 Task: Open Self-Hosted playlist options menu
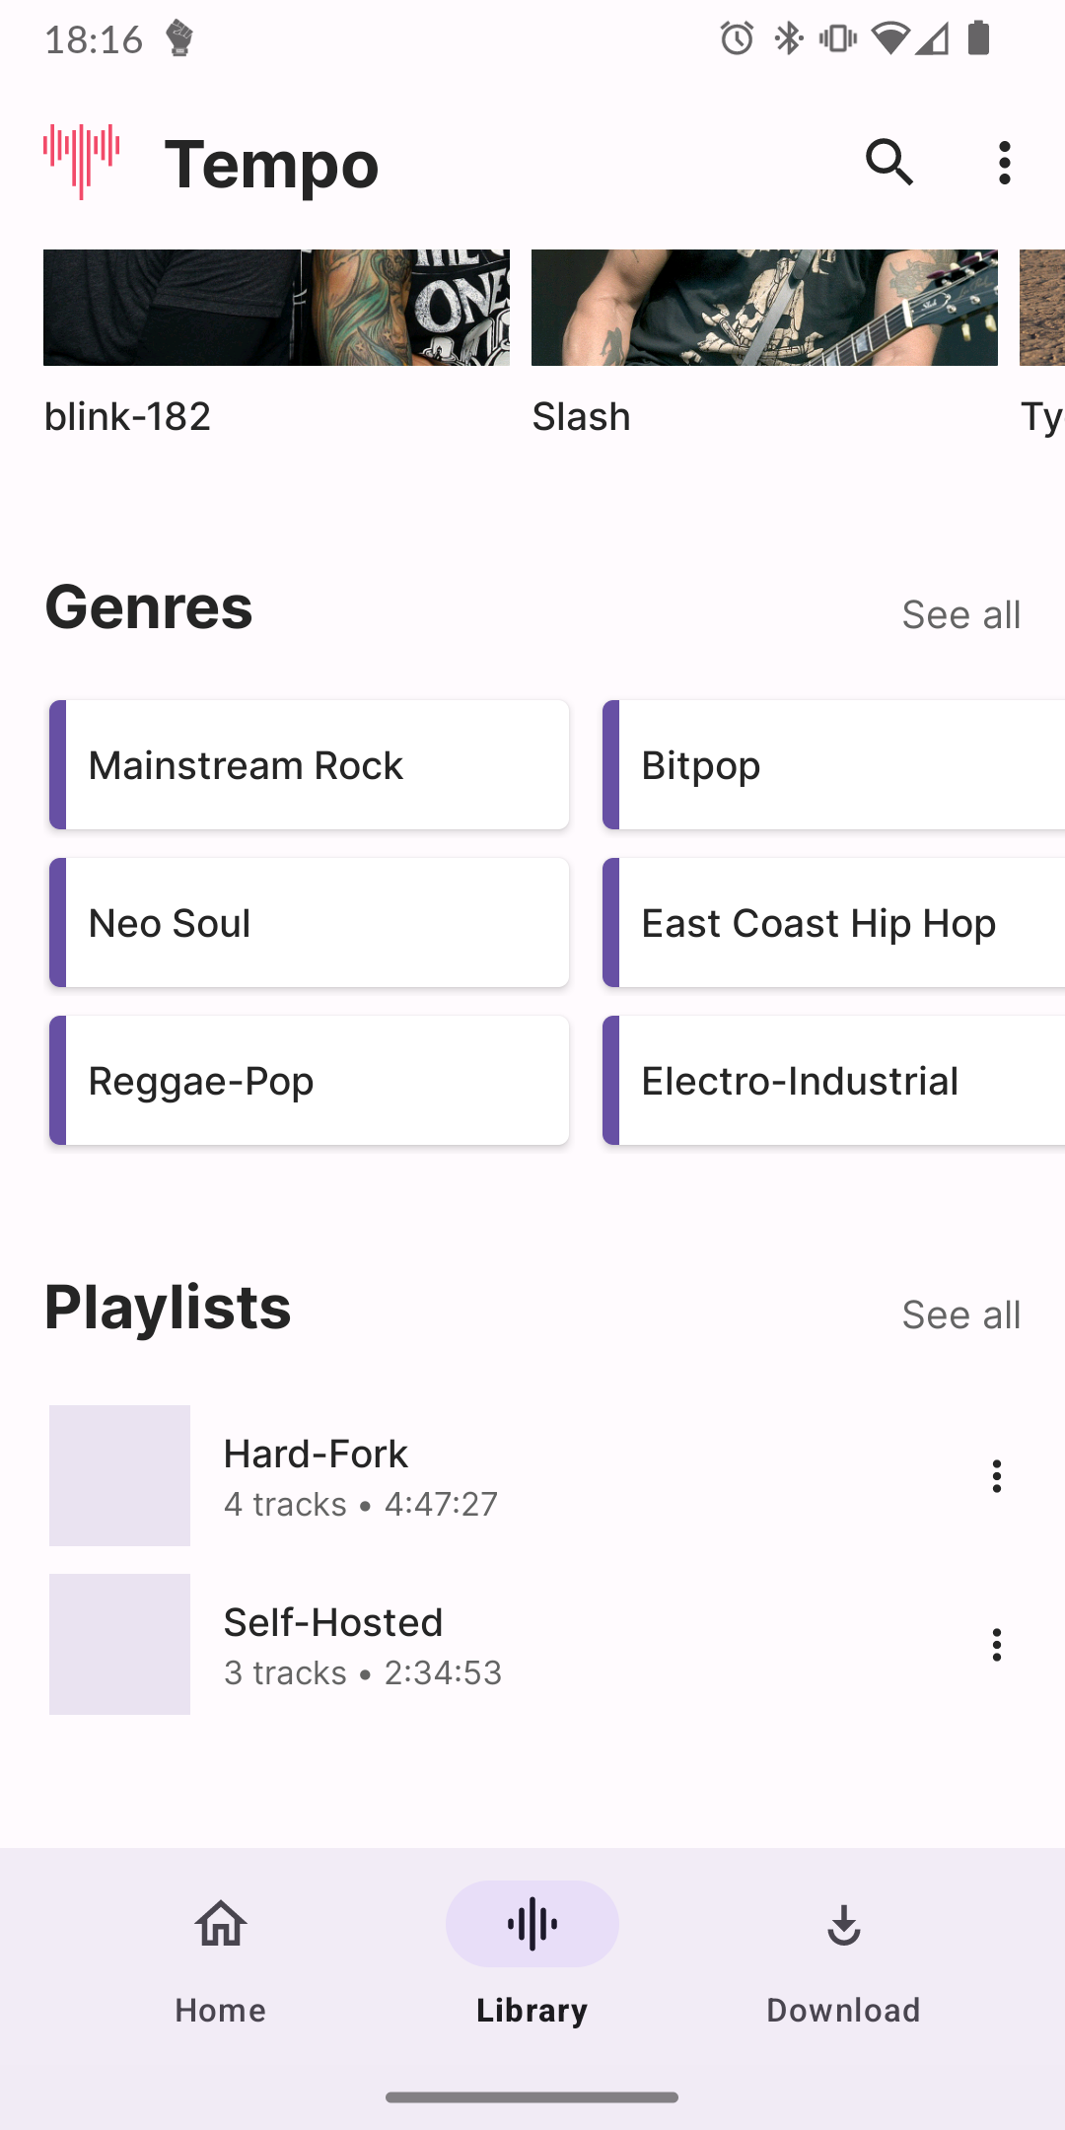[996, 1645]
